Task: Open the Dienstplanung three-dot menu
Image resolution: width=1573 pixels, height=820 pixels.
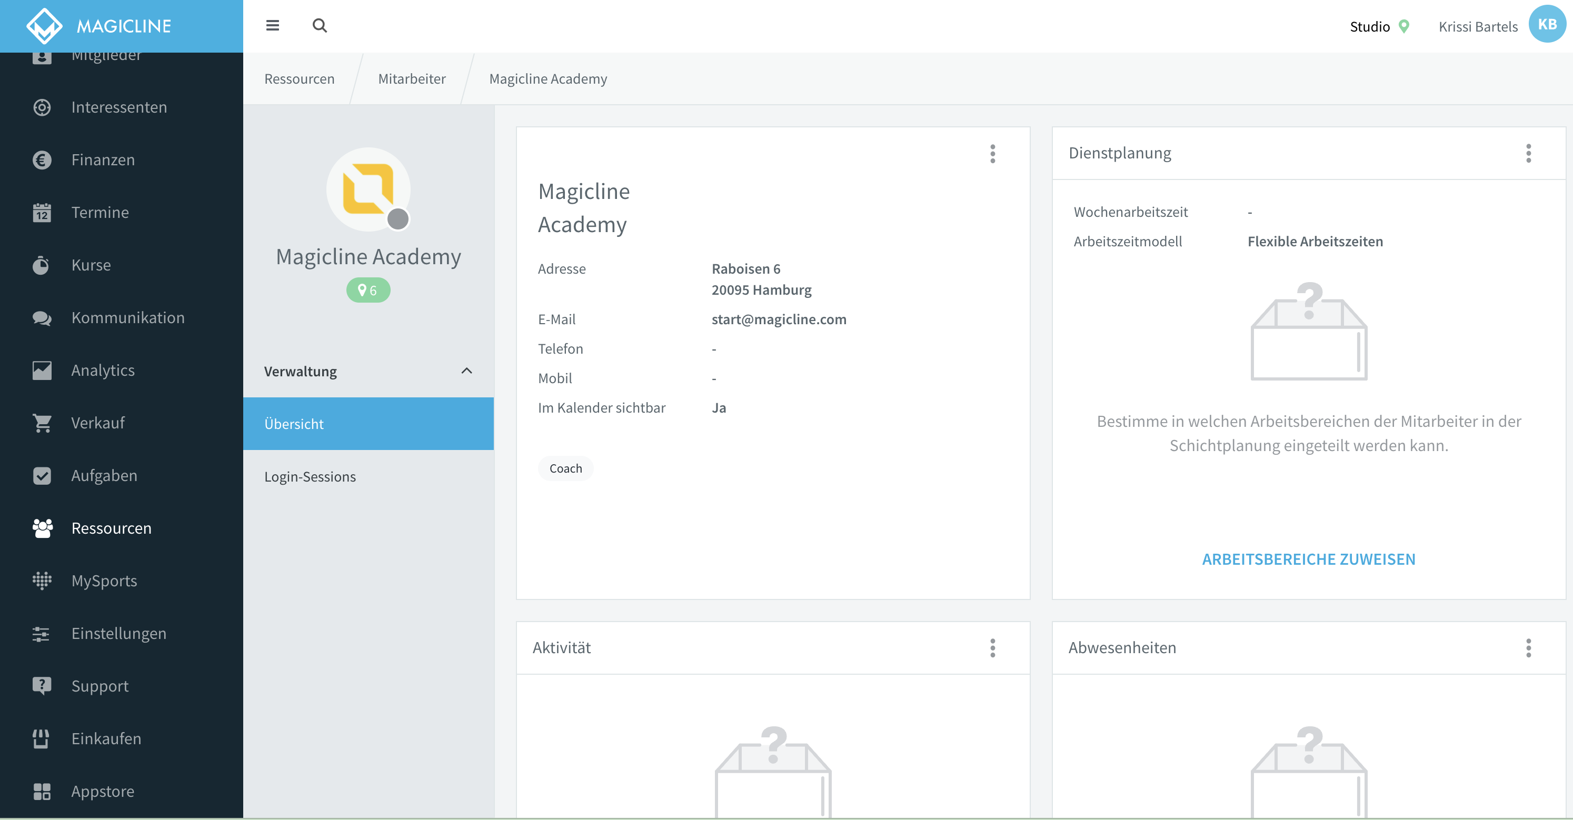Action: [x=1528, y=153]
